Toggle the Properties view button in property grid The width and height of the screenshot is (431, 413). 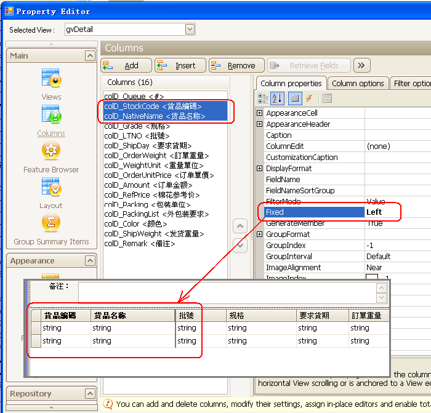pyautogui.click(x=295, y=98)
